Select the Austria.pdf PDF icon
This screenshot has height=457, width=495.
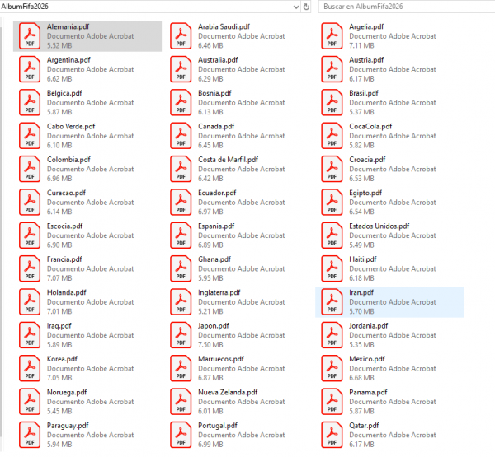[x=332, y=69]
